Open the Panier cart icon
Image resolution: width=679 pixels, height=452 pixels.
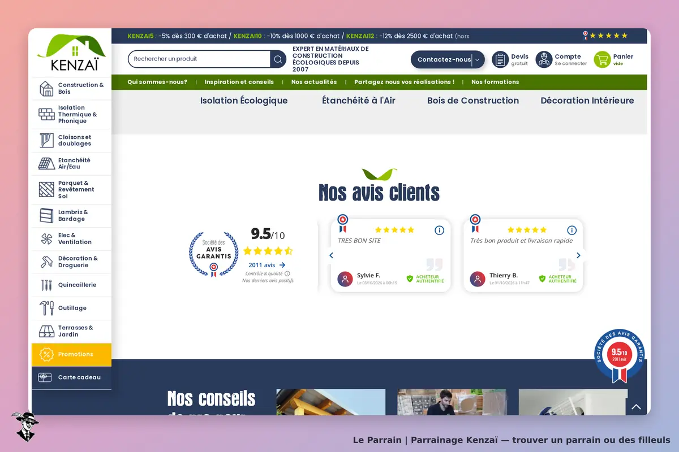(x=602, y=59)
